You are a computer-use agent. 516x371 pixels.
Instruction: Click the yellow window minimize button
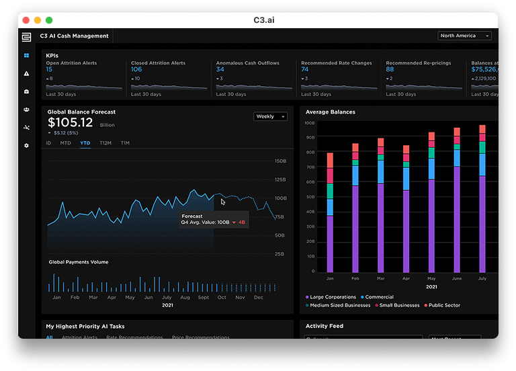(38, 20)
